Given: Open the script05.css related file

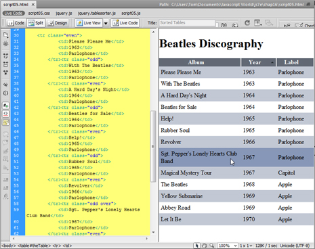Looking at the screenshot, I should (39, 14).
